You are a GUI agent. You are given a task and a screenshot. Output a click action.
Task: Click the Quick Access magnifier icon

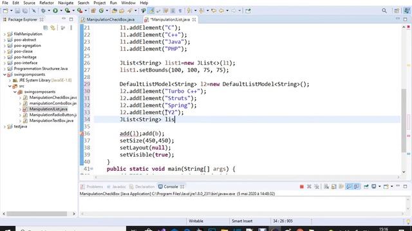point(384,11)
